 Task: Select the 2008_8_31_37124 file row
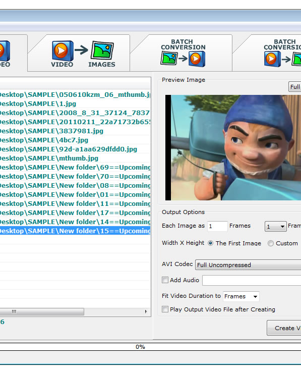[75, 113]
